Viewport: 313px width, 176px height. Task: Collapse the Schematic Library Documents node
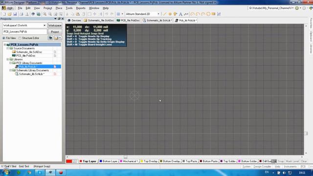tap(11, 70)
